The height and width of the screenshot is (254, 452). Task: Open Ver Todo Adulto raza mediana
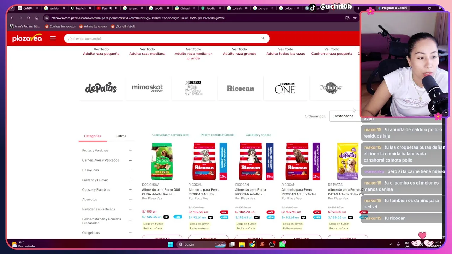(147, 52)
